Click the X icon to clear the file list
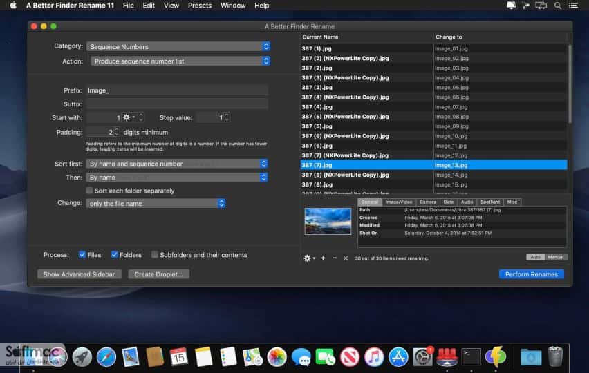The height and width of the screenshot is (373, 589). [346, 258]
